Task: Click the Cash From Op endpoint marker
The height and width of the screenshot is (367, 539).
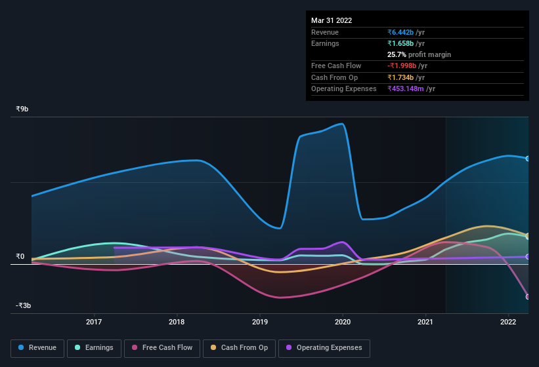Action: 528,236
